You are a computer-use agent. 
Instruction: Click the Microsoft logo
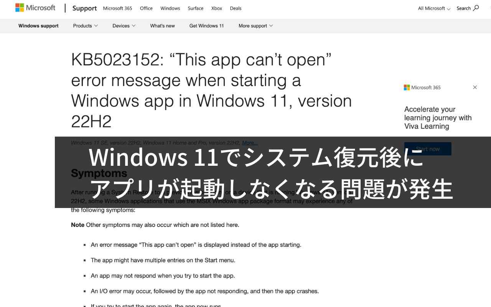point(35,8)
